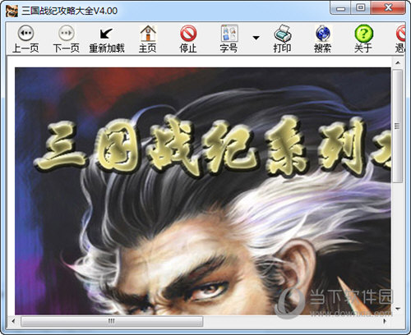Image resolution: width=411 pixels, height=335 pixels.
Task: Print the page with 打印
Action: click(282, 39)
